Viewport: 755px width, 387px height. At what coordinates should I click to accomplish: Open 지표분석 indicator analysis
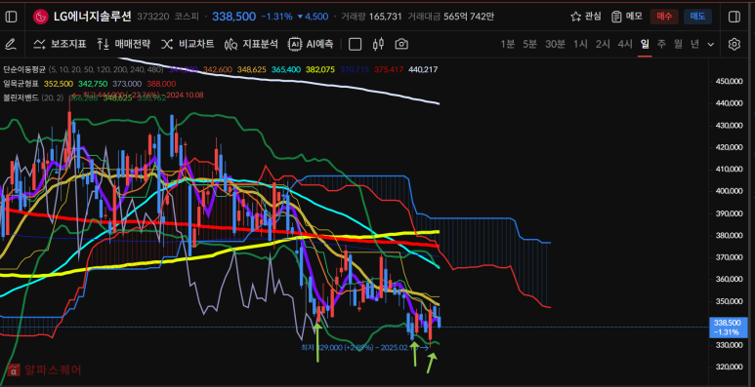coord(251,44)
